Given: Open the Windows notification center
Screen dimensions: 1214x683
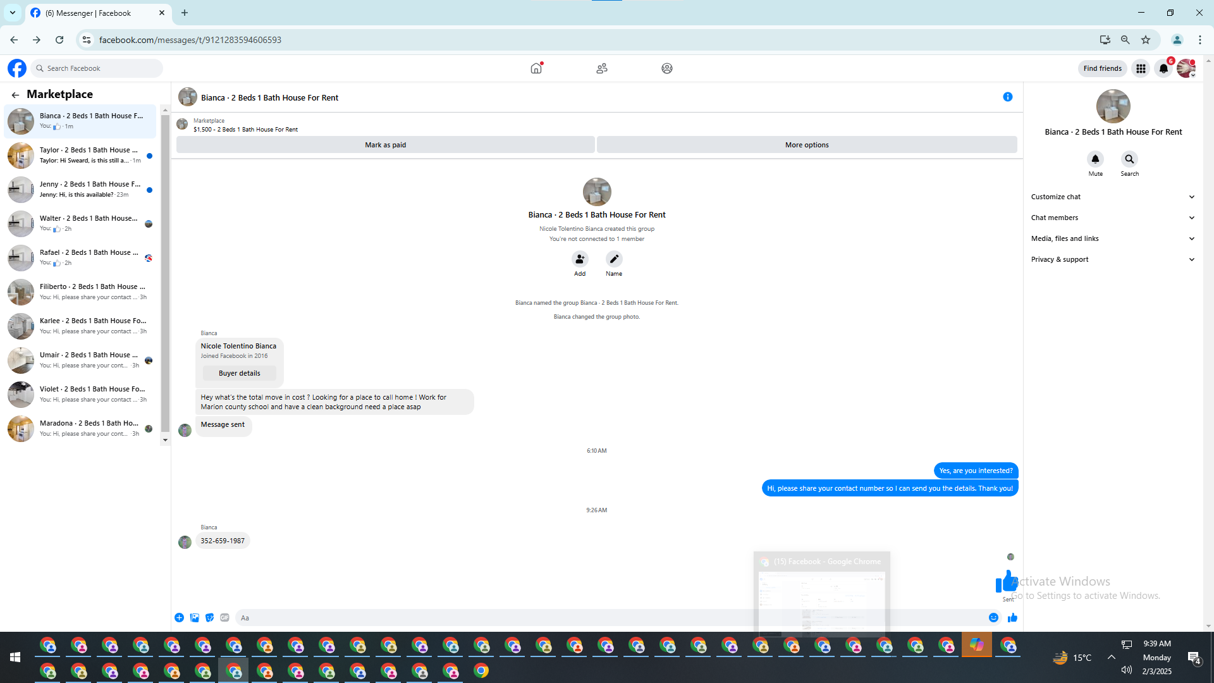Looking at the screenshot, I should coord(1194,658).
